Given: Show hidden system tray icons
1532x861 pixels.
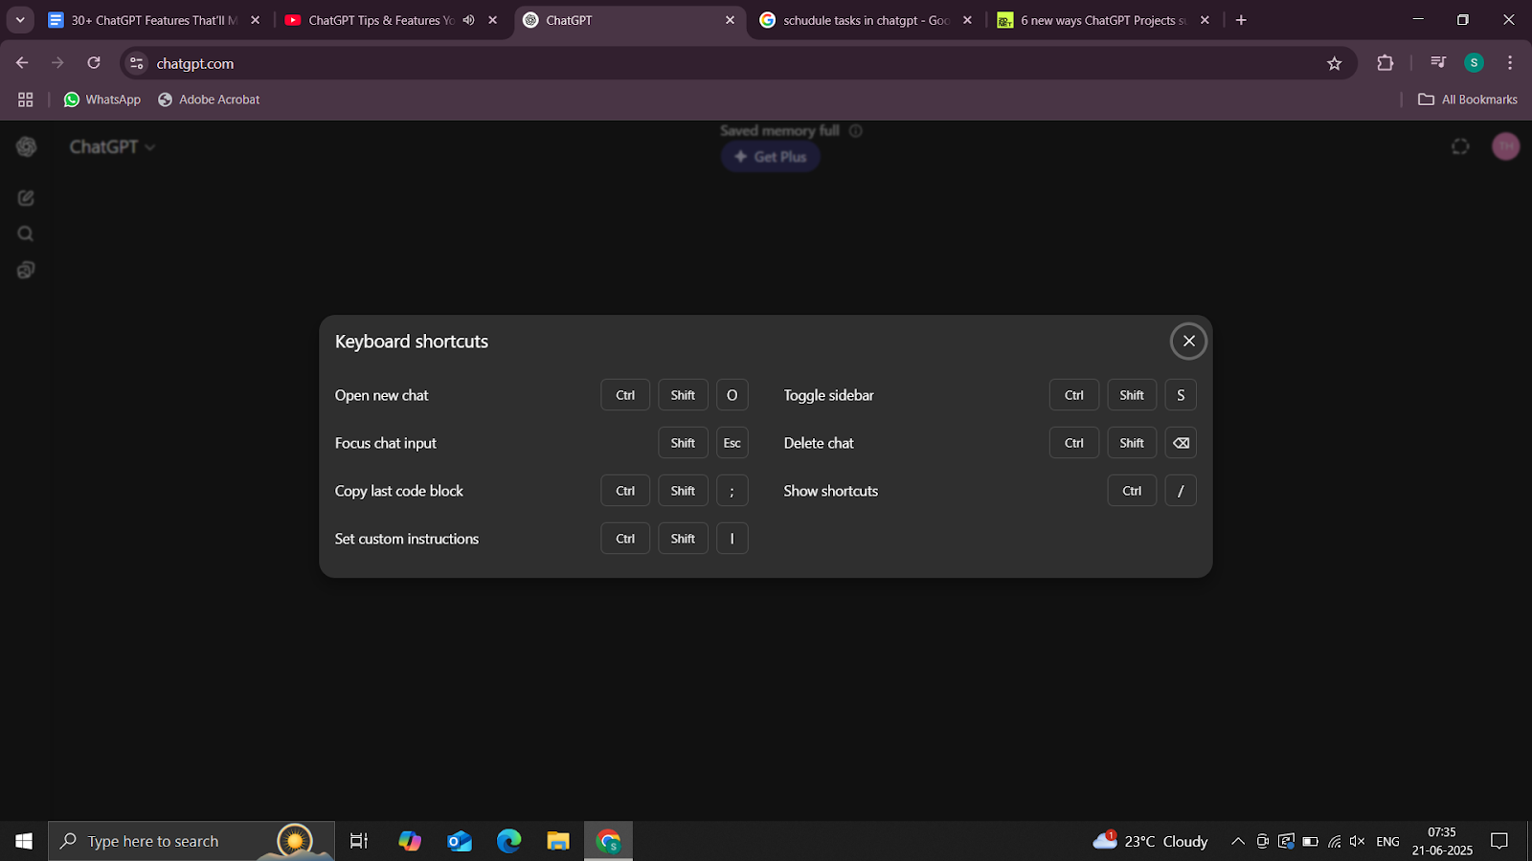Looking at the screenshot, I should pyautogui.click(x=1238, y=841).
